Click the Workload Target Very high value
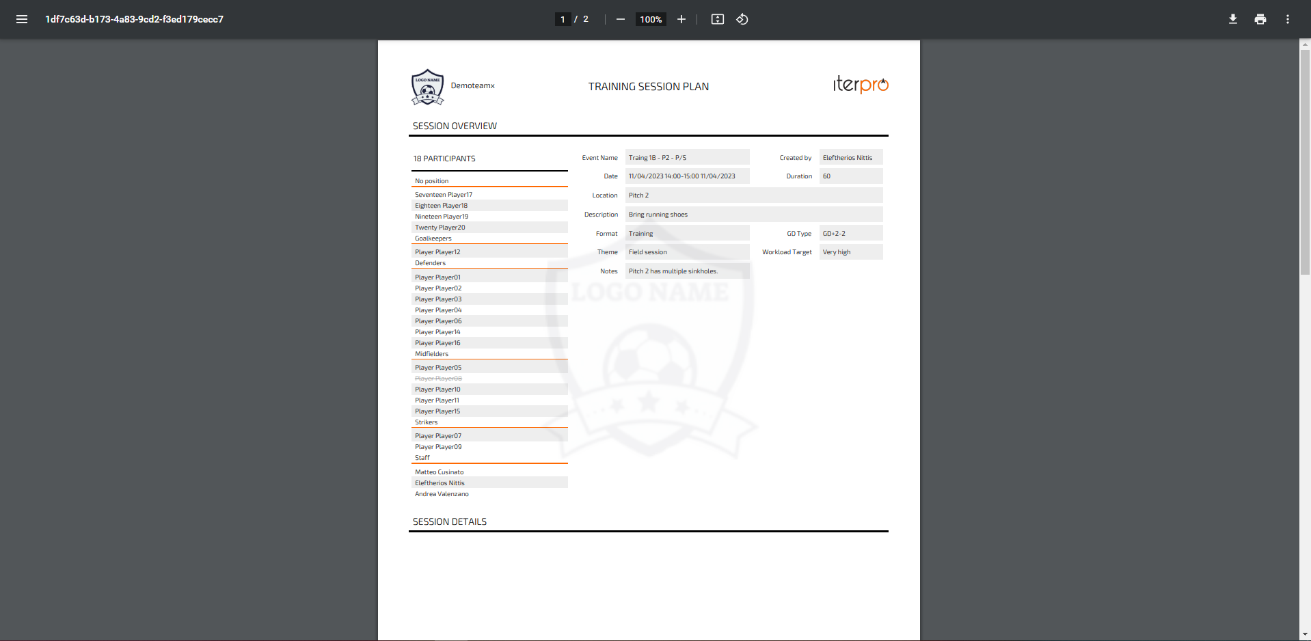The width and height of the screenshot is (1311, 641). [850, 252]
